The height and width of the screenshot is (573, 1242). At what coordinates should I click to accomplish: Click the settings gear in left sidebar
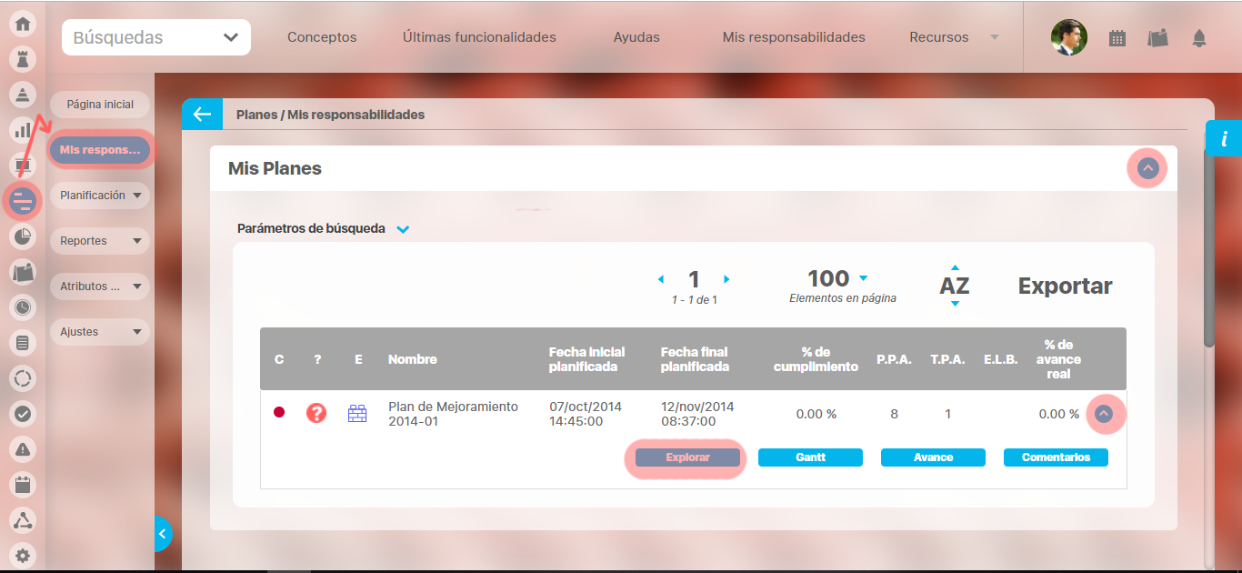pyautogui.click(x=23, y=555)
